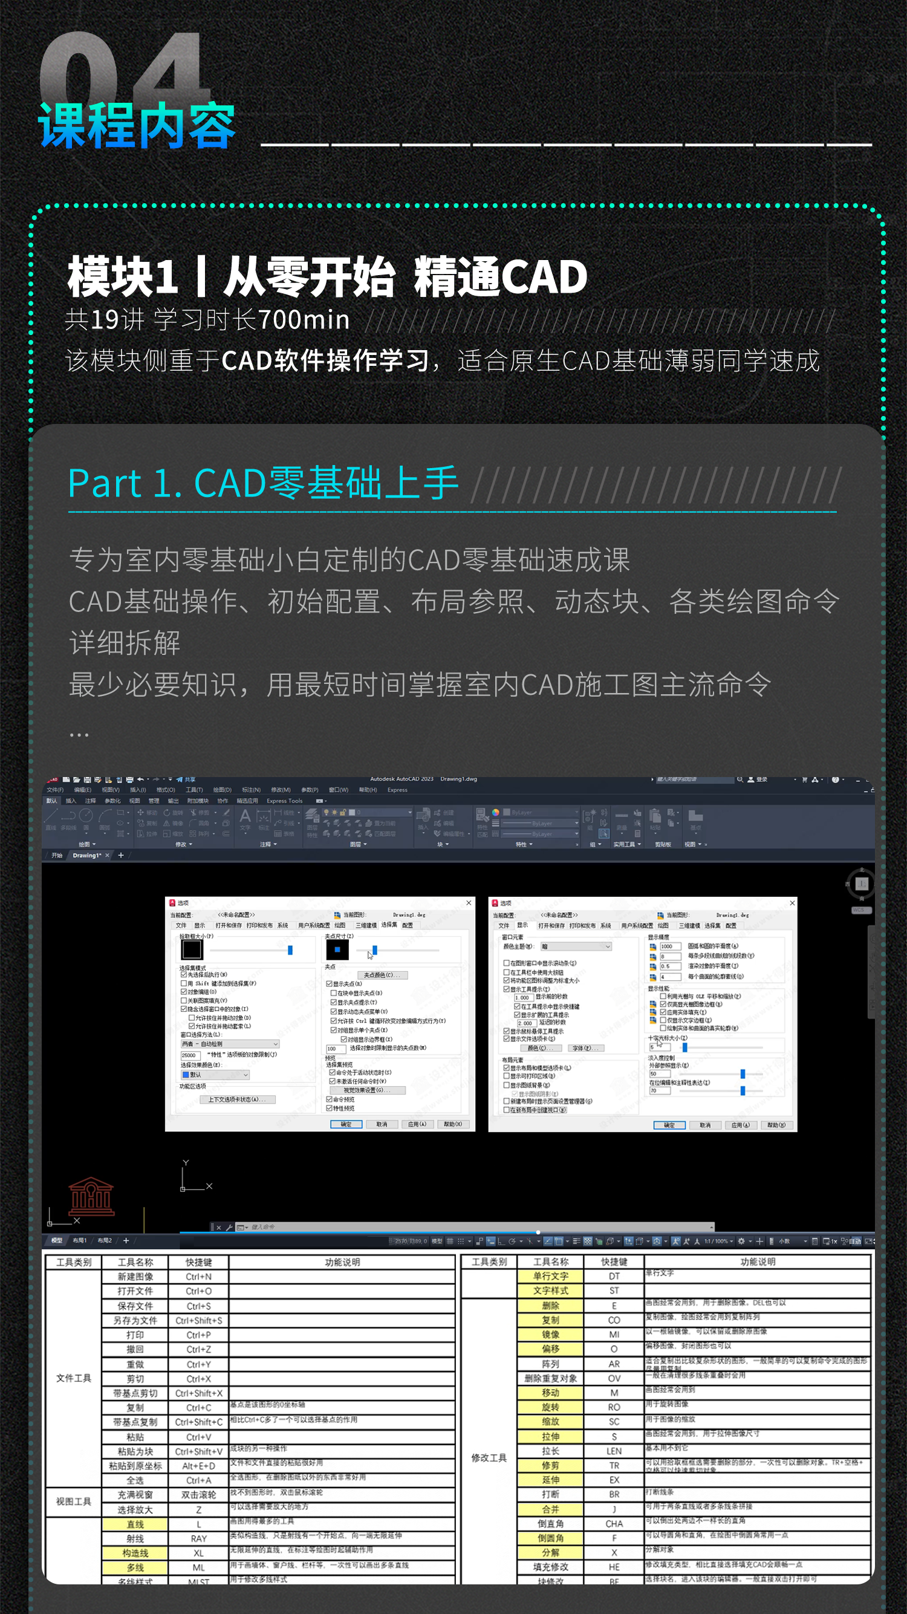Click the Group (组) icon in ribbon
This screenshot has height=1614, width=907.
point(590,817)
